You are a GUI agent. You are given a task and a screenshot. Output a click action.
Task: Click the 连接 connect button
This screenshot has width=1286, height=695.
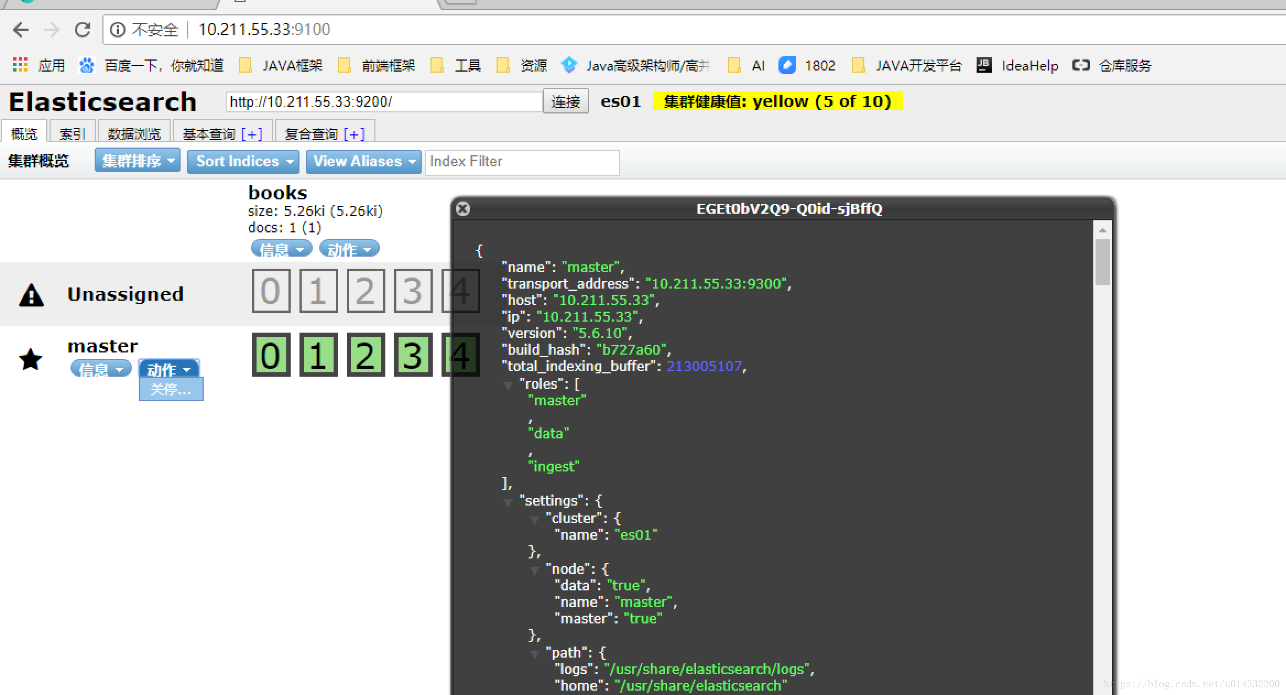coord(566,101)
